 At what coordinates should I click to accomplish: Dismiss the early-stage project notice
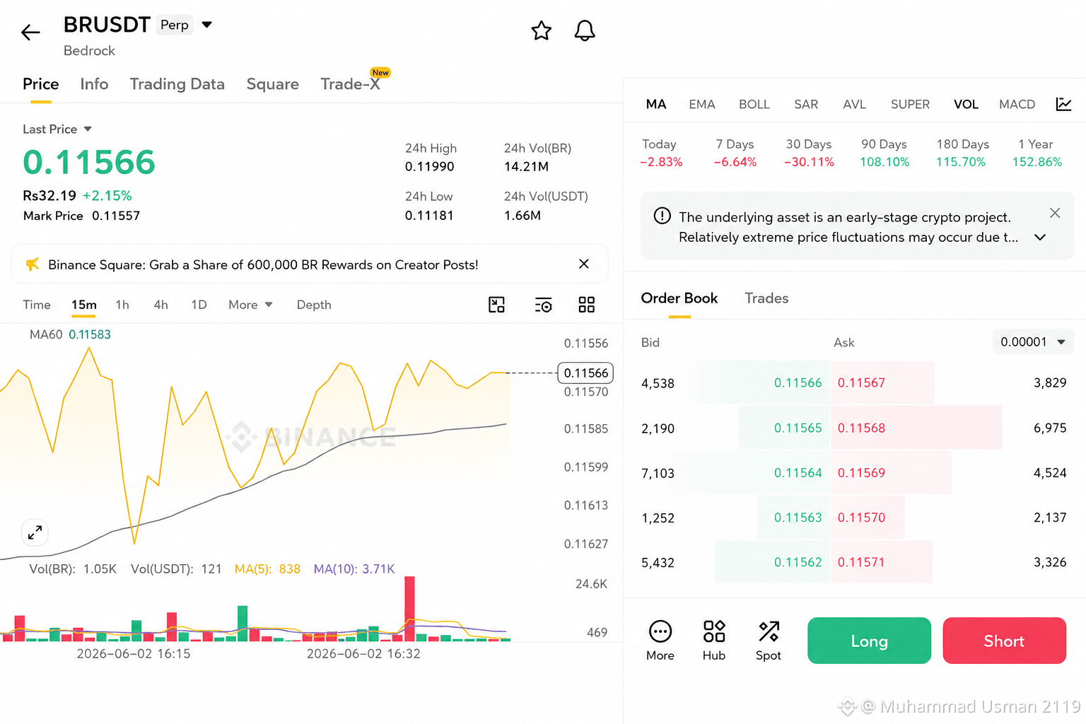tap(1055, 213)
